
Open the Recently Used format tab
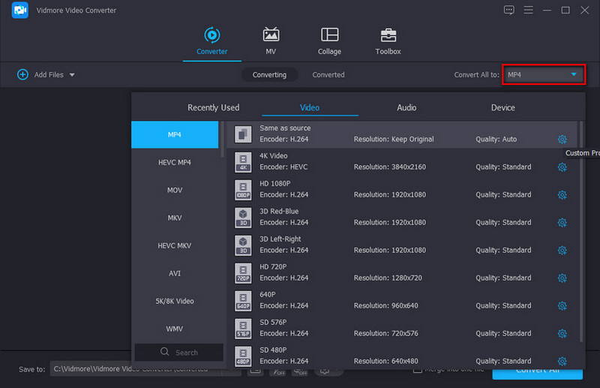coord(213,107)
